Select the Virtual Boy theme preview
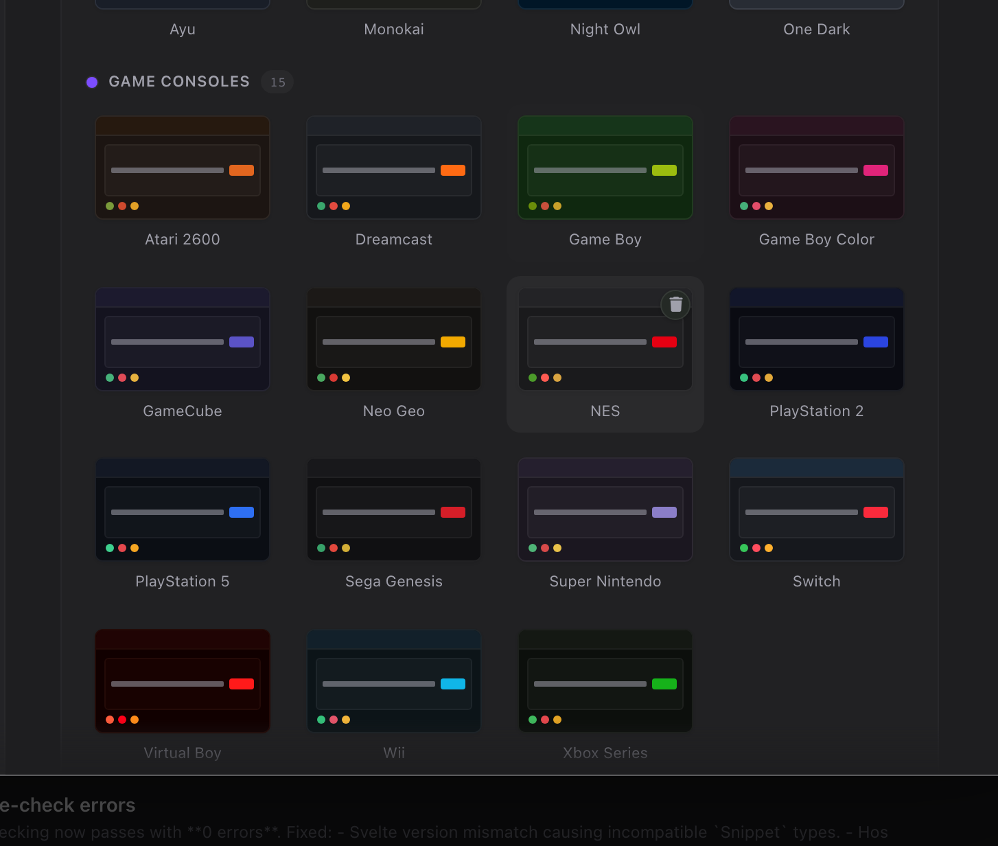 (x=183, y=681)
